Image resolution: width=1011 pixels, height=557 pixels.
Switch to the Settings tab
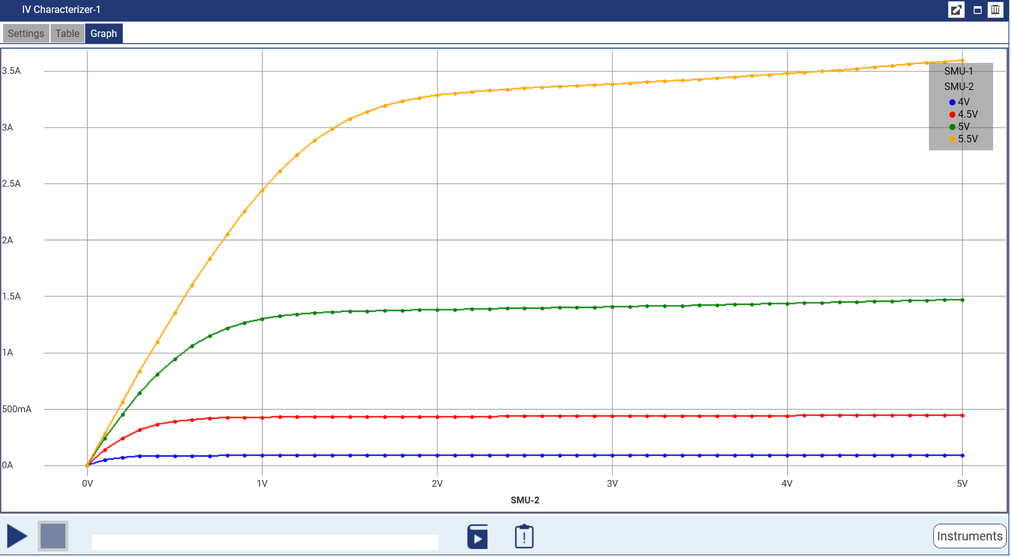pos(26,33)
